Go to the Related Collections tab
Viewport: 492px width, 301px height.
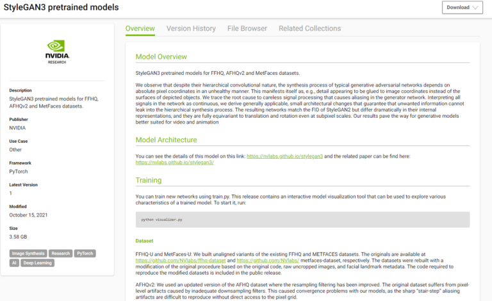point(309,29)
